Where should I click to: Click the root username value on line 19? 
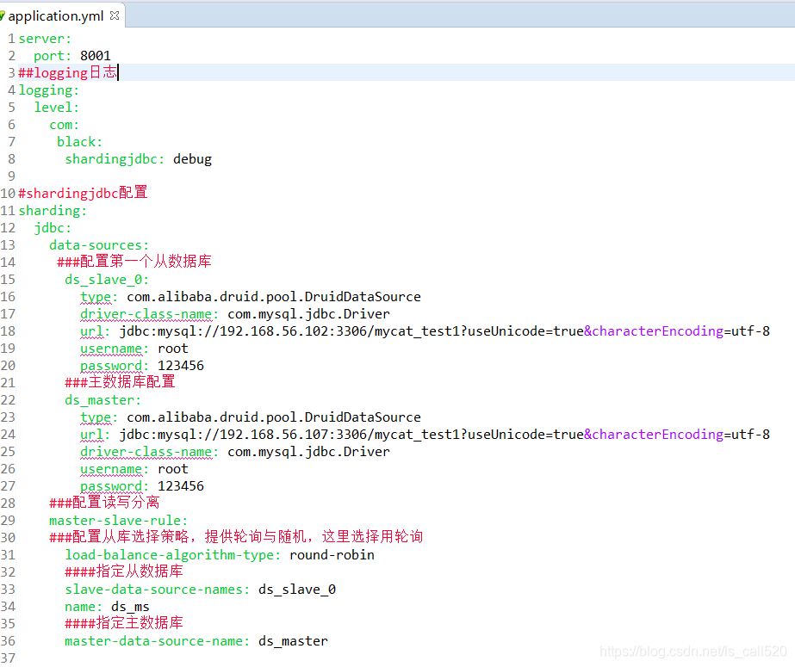tap(172, 348)
